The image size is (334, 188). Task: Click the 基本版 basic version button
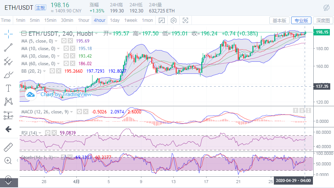pyautogui.click(x=279, y=20)
